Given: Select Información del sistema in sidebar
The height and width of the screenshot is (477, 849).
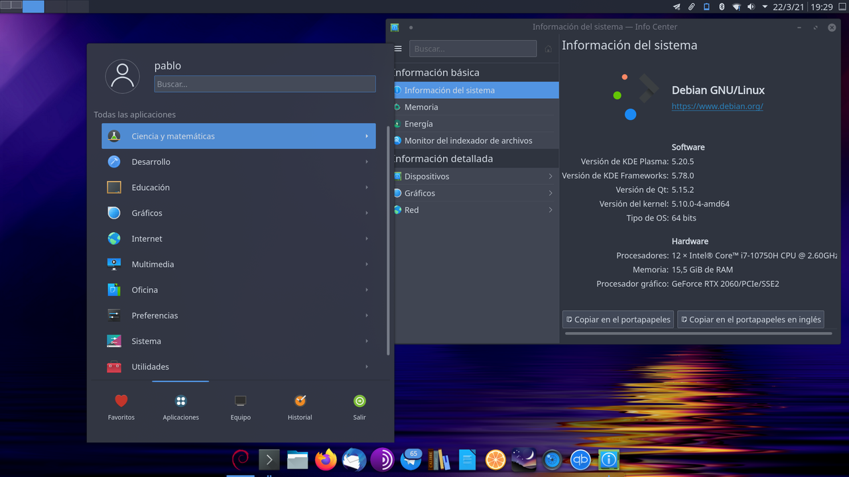Looking at the screenshot, I should coord(476,90).
